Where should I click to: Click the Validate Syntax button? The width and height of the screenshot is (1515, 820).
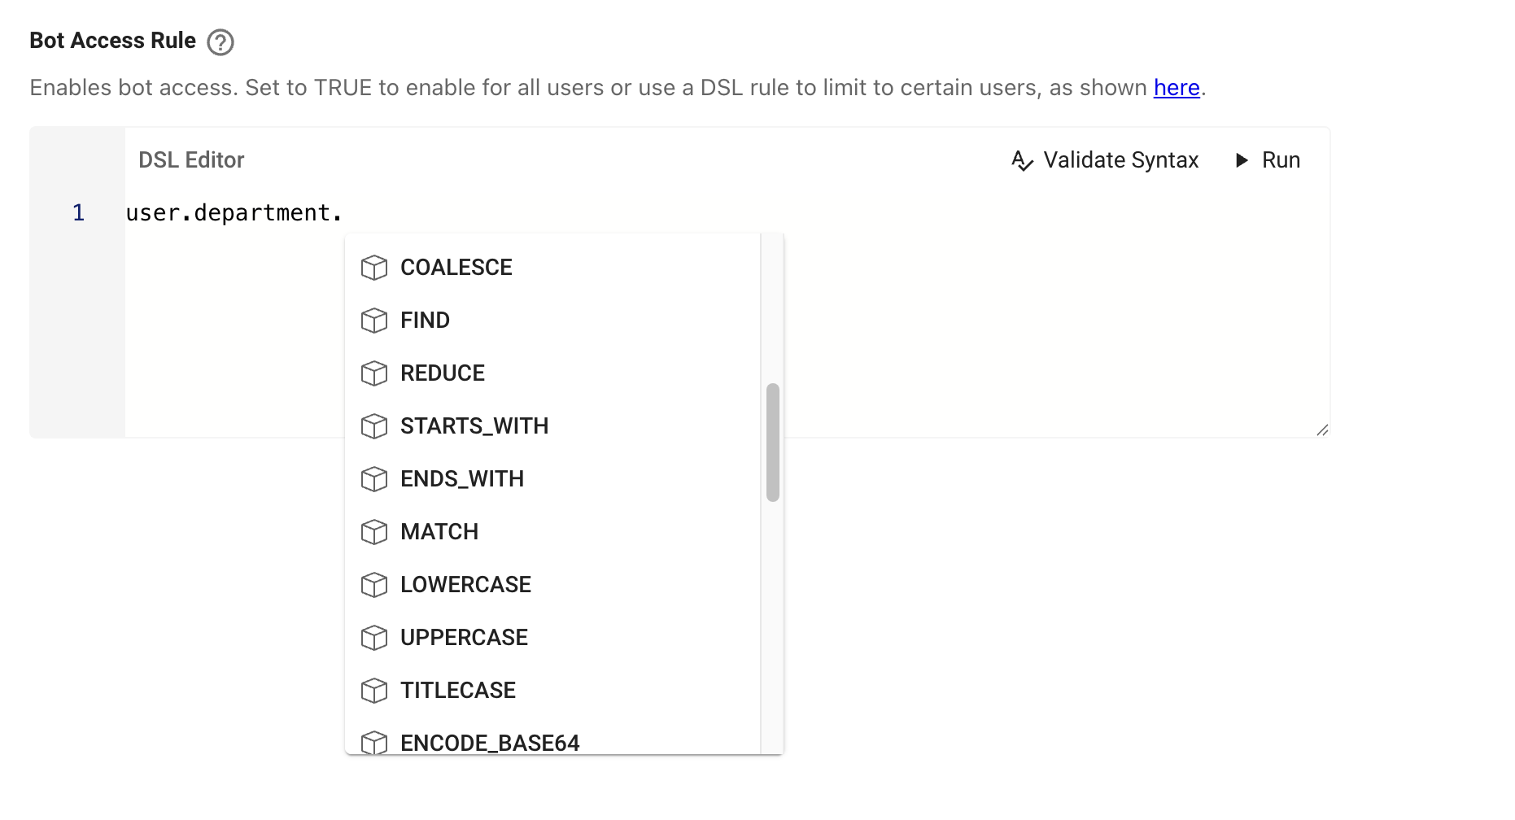point(1120,160)
